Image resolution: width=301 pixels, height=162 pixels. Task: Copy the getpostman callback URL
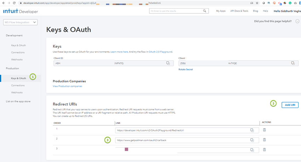click(252, 140)
